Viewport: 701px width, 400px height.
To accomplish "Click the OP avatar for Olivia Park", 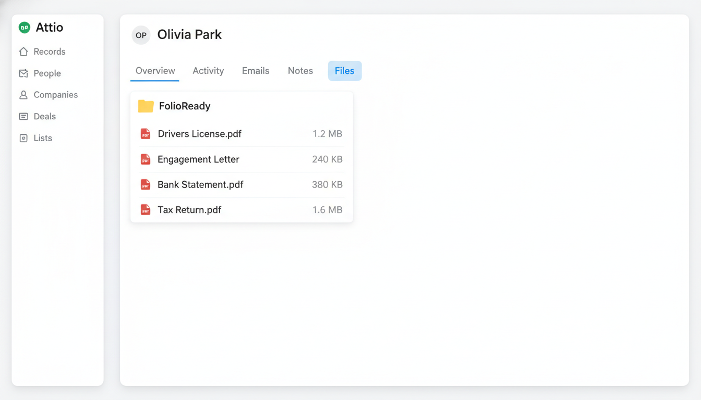I will tap(141, 35).
